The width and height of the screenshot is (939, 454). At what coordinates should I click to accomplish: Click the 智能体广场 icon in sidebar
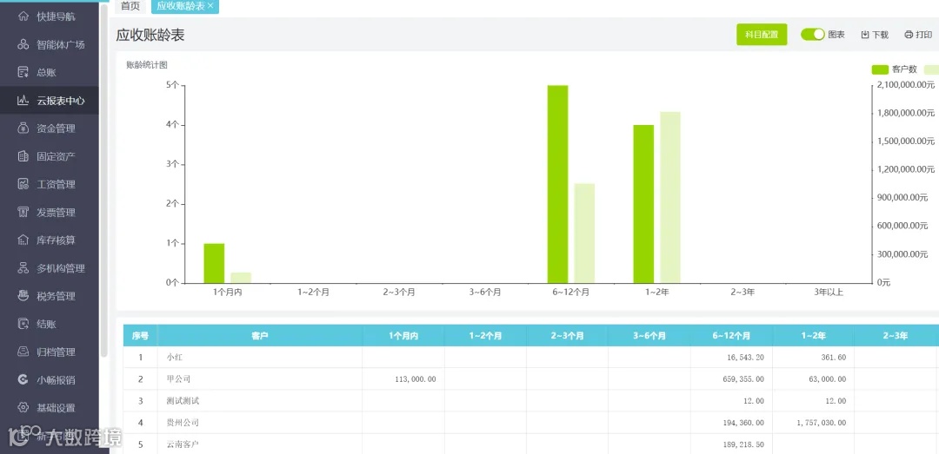coord(23,44)
